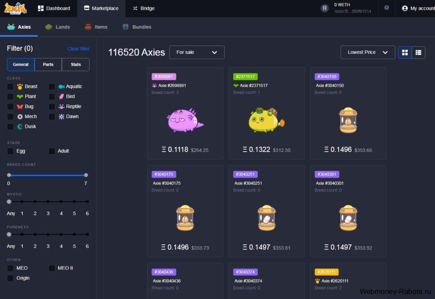Open egg Axie #3040251 image

point(267,218)
